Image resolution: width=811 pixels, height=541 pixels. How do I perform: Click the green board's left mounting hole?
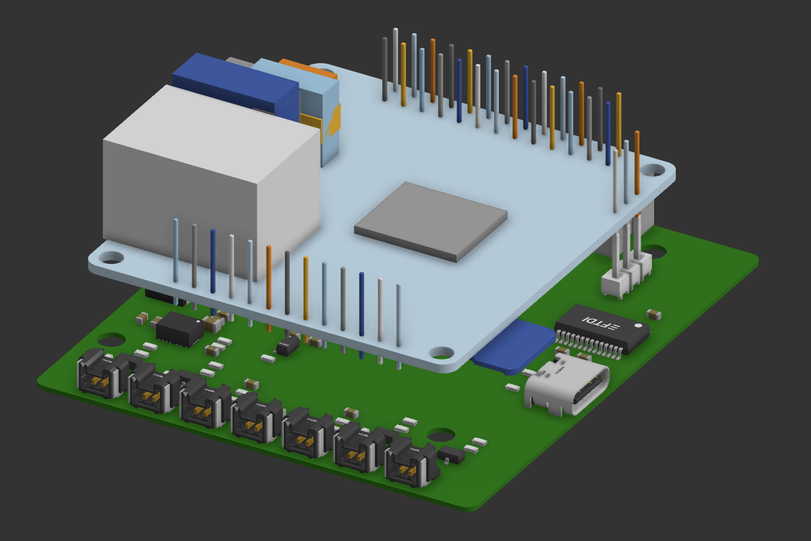pos(111,341)
